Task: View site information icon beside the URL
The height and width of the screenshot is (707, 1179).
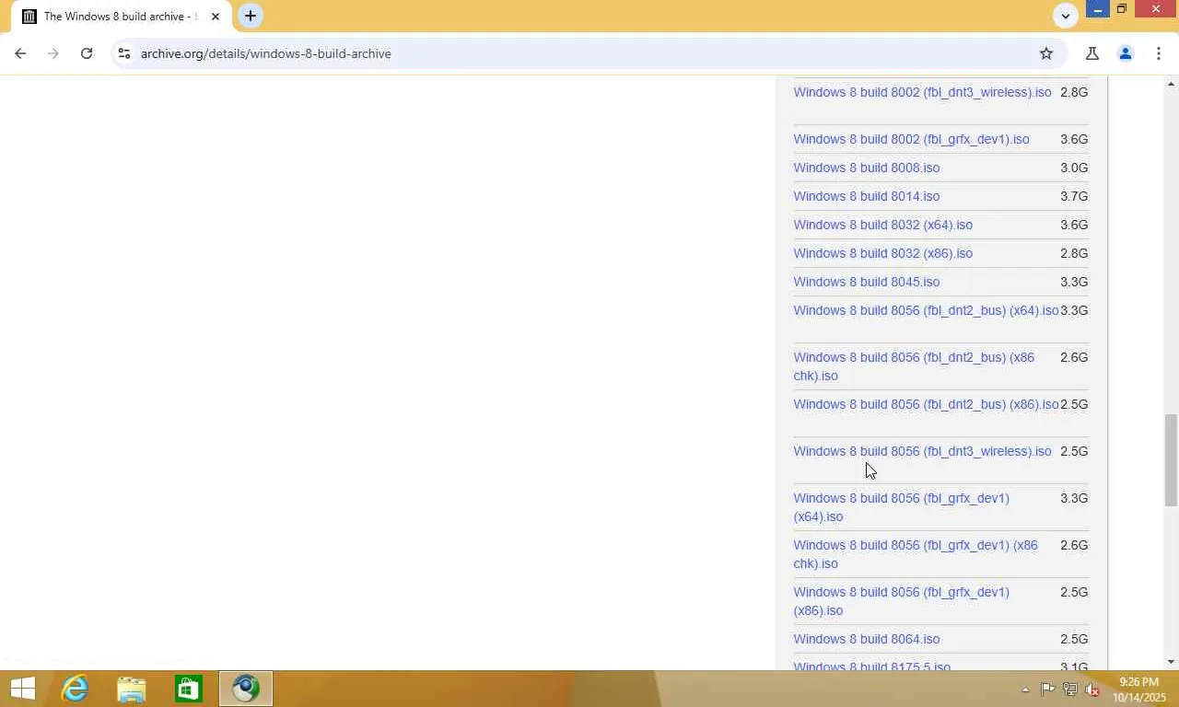Action: [124, 53]
